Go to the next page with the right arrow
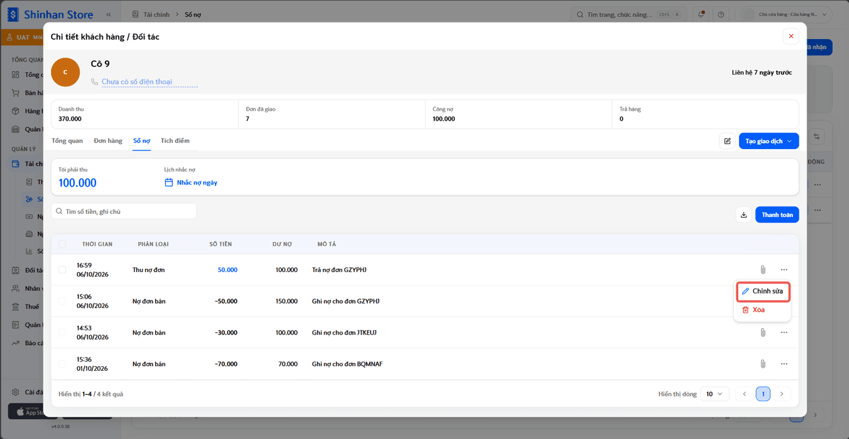Viewport: 849px width, 439px height. pyautogui.click(x=782, y=394)
